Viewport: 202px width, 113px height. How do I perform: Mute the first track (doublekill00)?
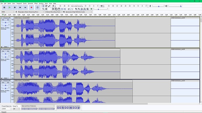click(x=3, y=20)
